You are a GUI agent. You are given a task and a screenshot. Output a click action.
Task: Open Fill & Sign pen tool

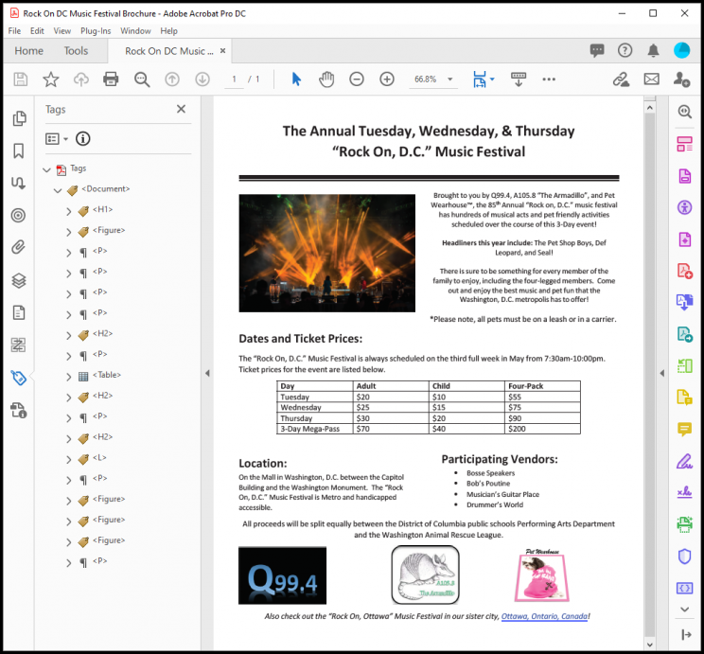(684, 461)
